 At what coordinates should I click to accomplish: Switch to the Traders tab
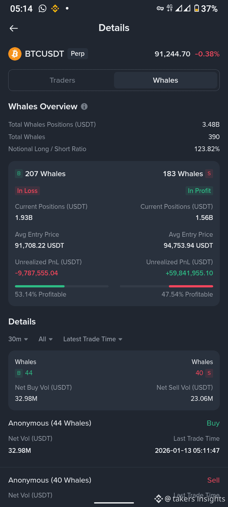point(62,80)
